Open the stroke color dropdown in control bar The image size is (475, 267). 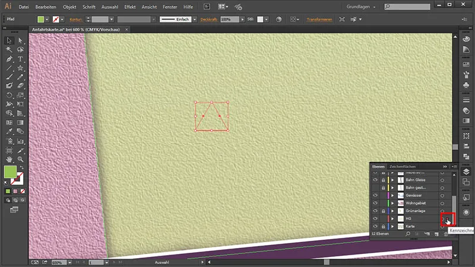tap(62, 20)
